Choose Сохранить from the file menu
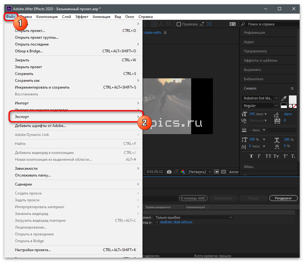Viewport: 304px width, 262px height. tap(24, 74)
